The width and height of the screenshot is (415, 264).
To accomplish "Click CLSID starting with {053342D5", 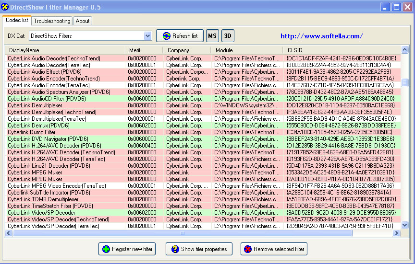I will point(340,172).
